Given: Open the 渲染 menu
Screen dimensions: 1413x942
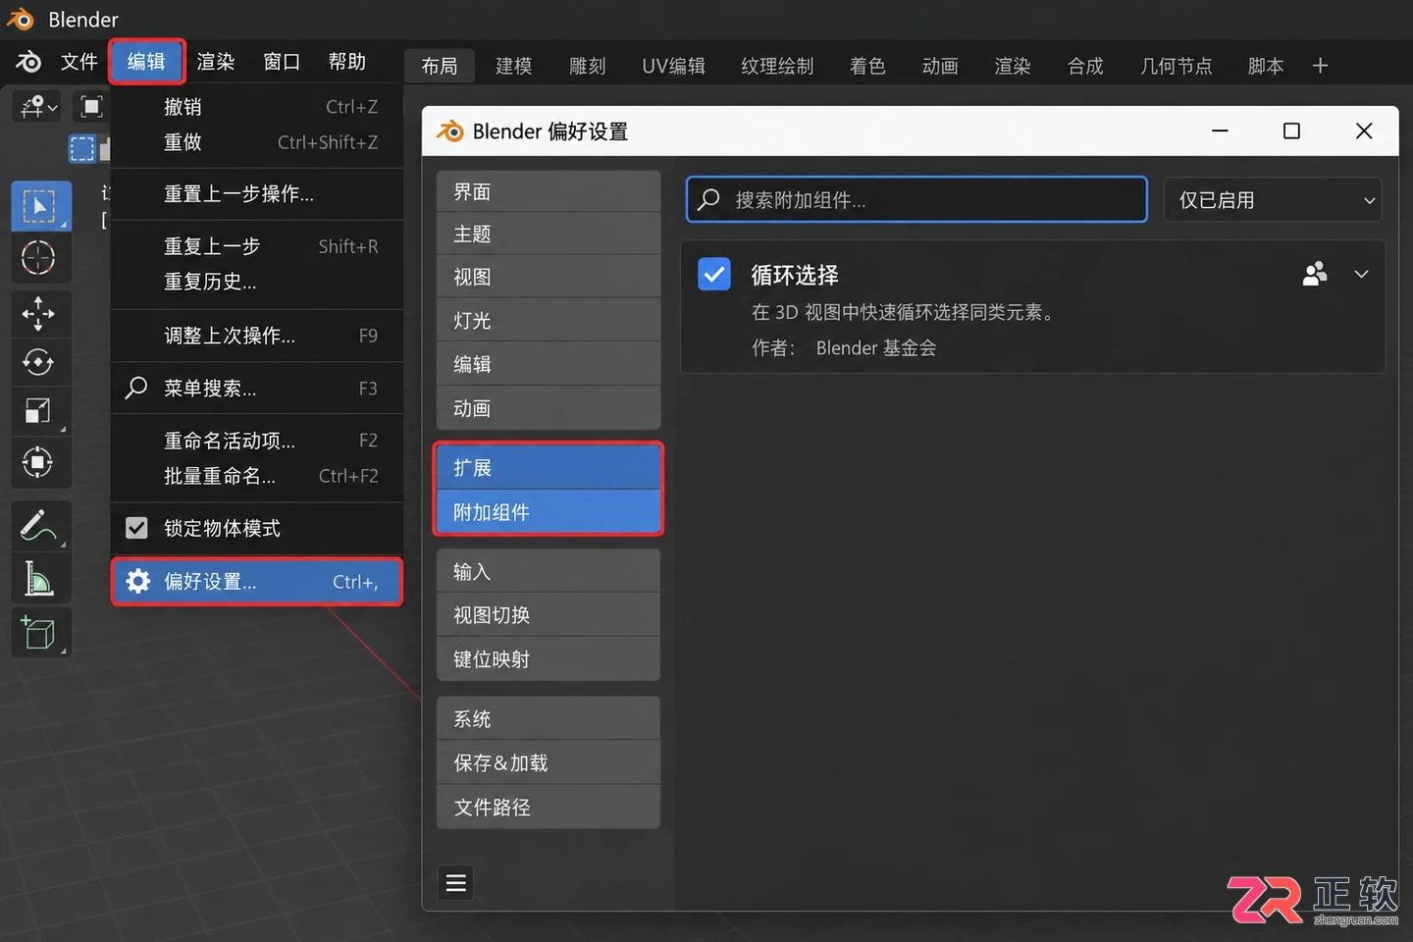Looking at the screenshot, I should coord(216,62).
